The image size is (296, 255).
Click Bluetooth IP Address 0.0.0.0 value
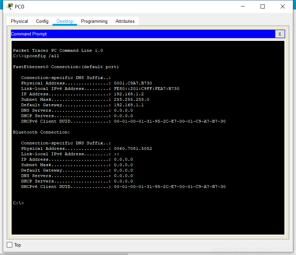tap(123, 159)
